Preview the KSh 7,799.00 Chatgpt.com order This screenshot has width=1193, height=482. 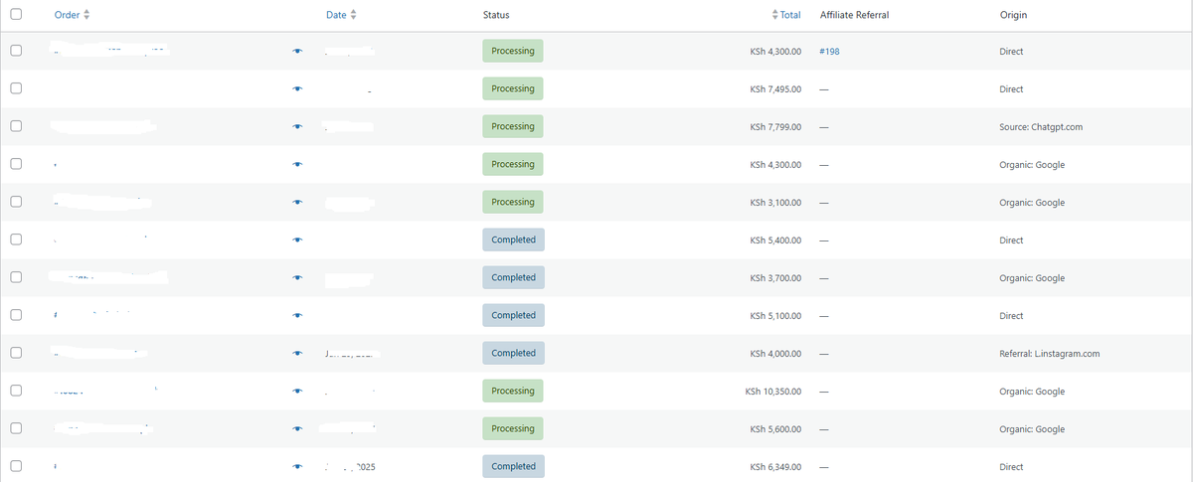(297, 126)
